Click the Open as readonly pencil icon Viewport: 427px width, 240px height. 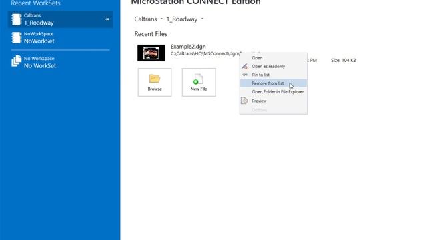tap(245, 66)
